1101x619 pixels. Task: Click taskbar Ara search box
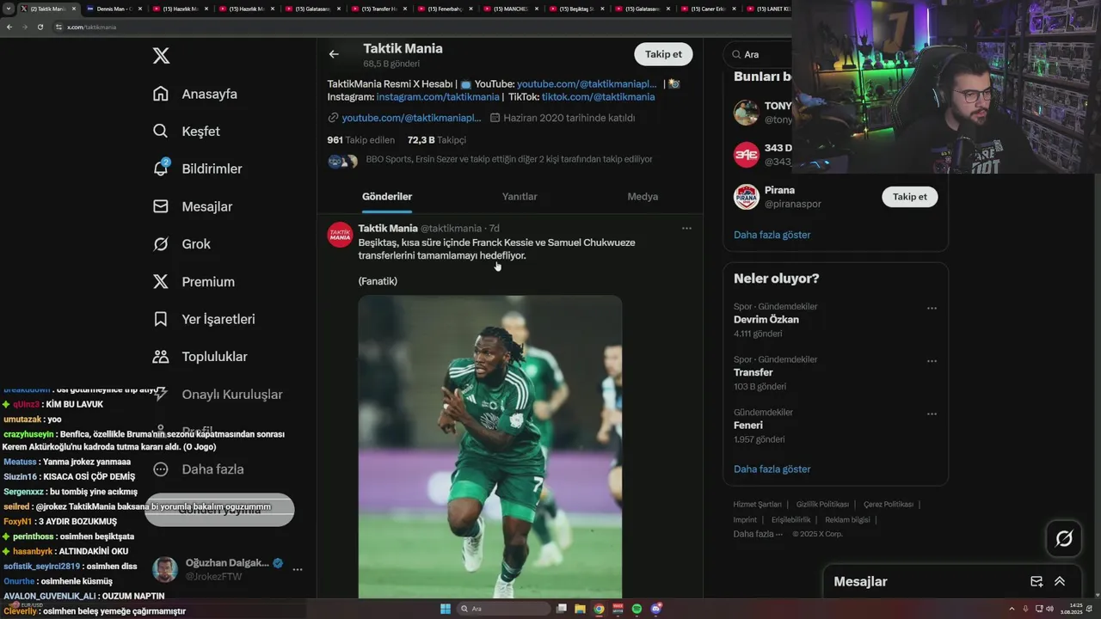[504, 609]
